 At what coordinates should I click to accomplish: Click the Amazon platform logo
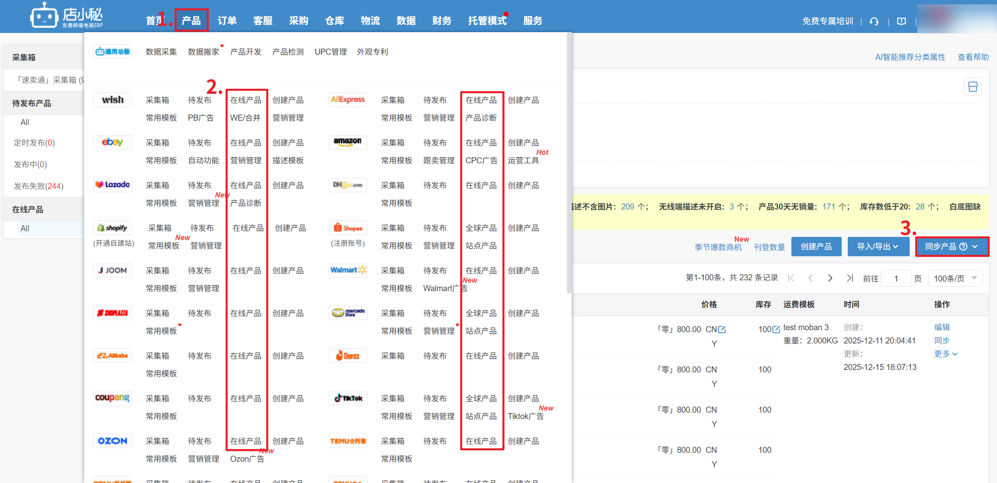point(348,142)
